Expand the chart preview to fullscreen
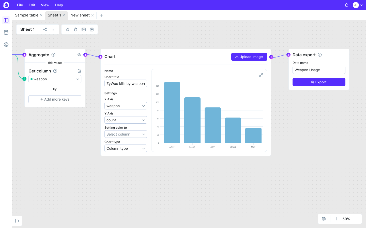Image resolution: width=366 pixels, height=228 pixels. tap(261, 75)
